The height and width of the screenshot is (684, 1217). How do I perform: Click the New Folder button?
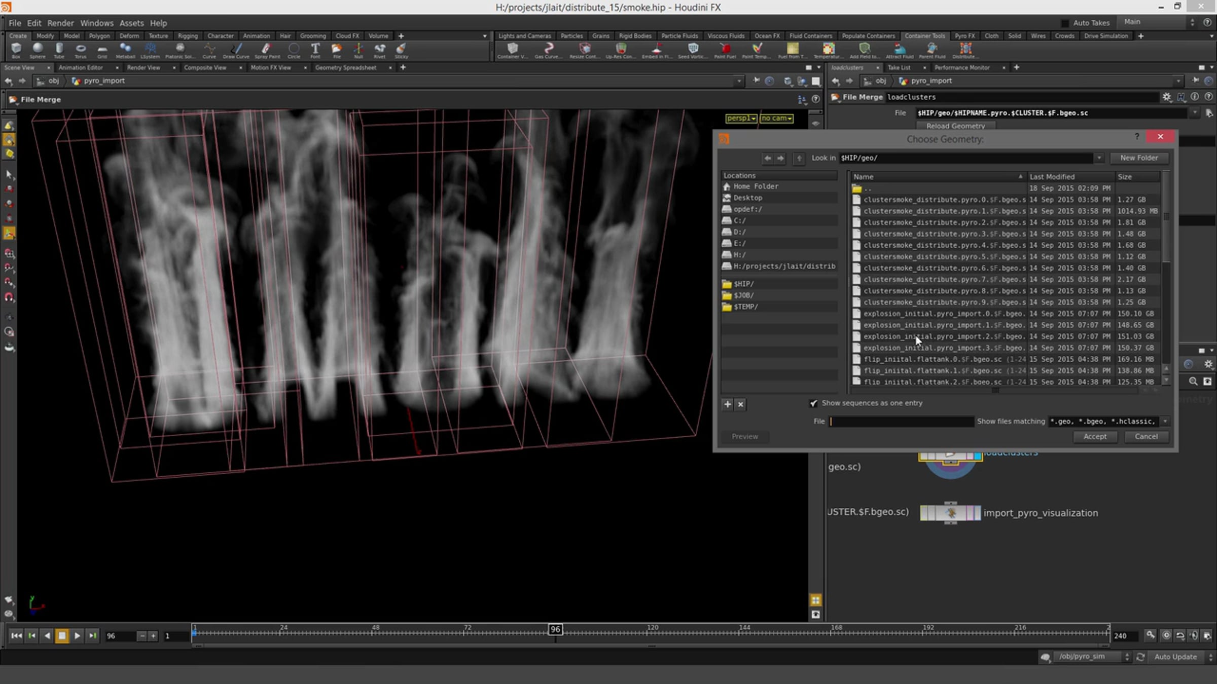[1139, 158]
